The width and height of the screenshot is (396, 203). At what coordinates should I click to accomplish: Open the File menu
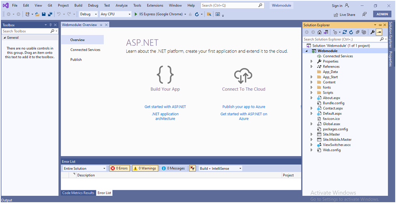click(x=15, y=5)
